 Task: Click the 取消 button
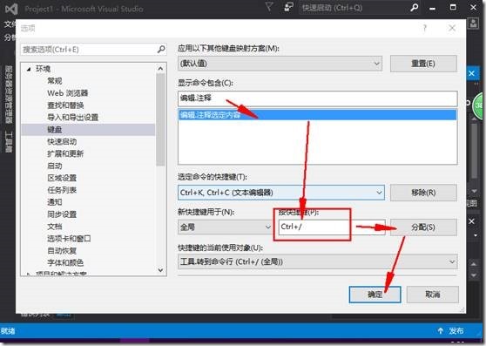(433, 295)
